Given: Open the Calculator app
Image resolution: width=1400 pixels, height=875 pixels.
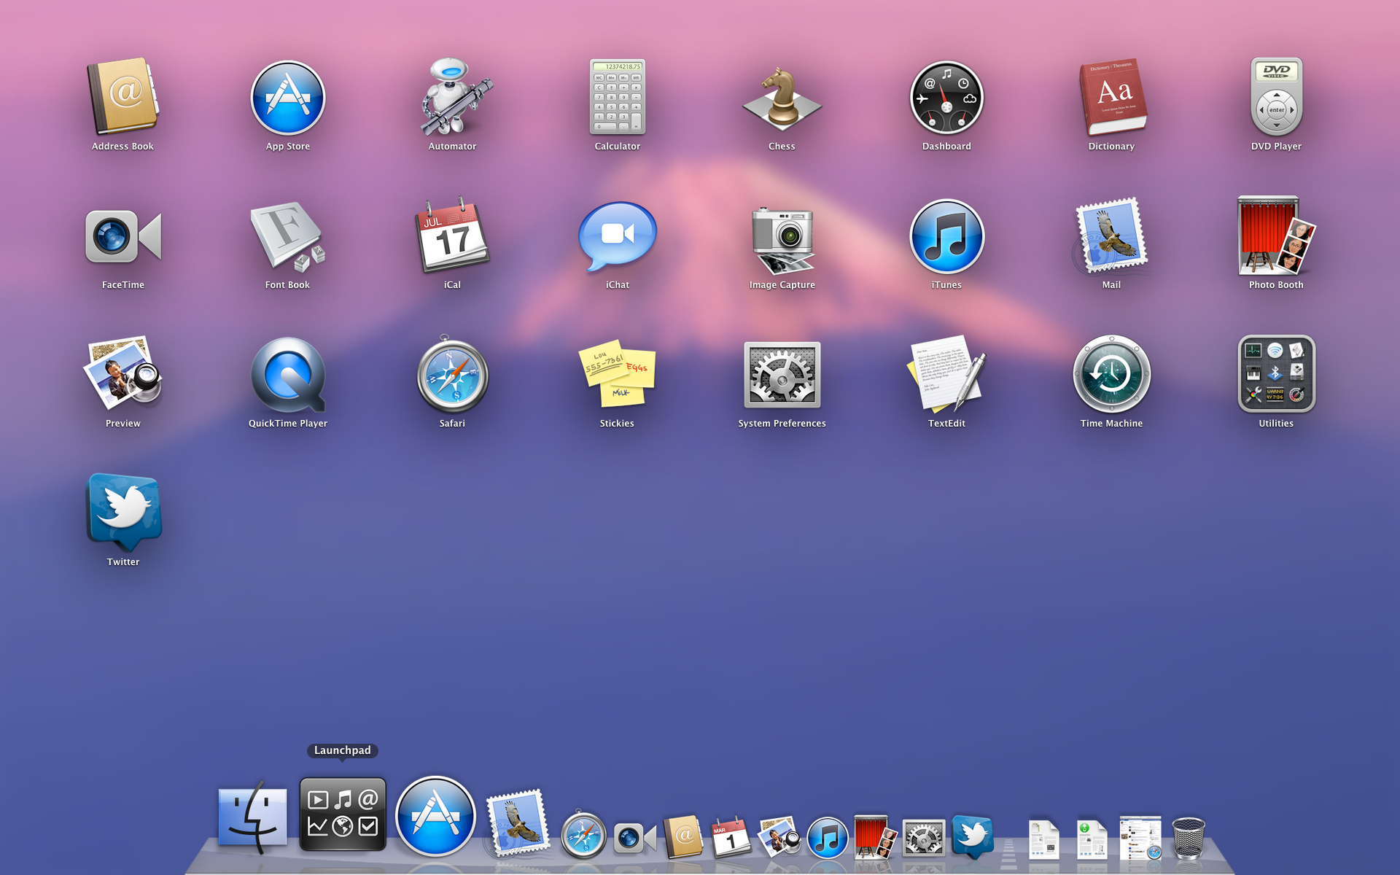Looking at the screenshot, I should click(618, 97).
